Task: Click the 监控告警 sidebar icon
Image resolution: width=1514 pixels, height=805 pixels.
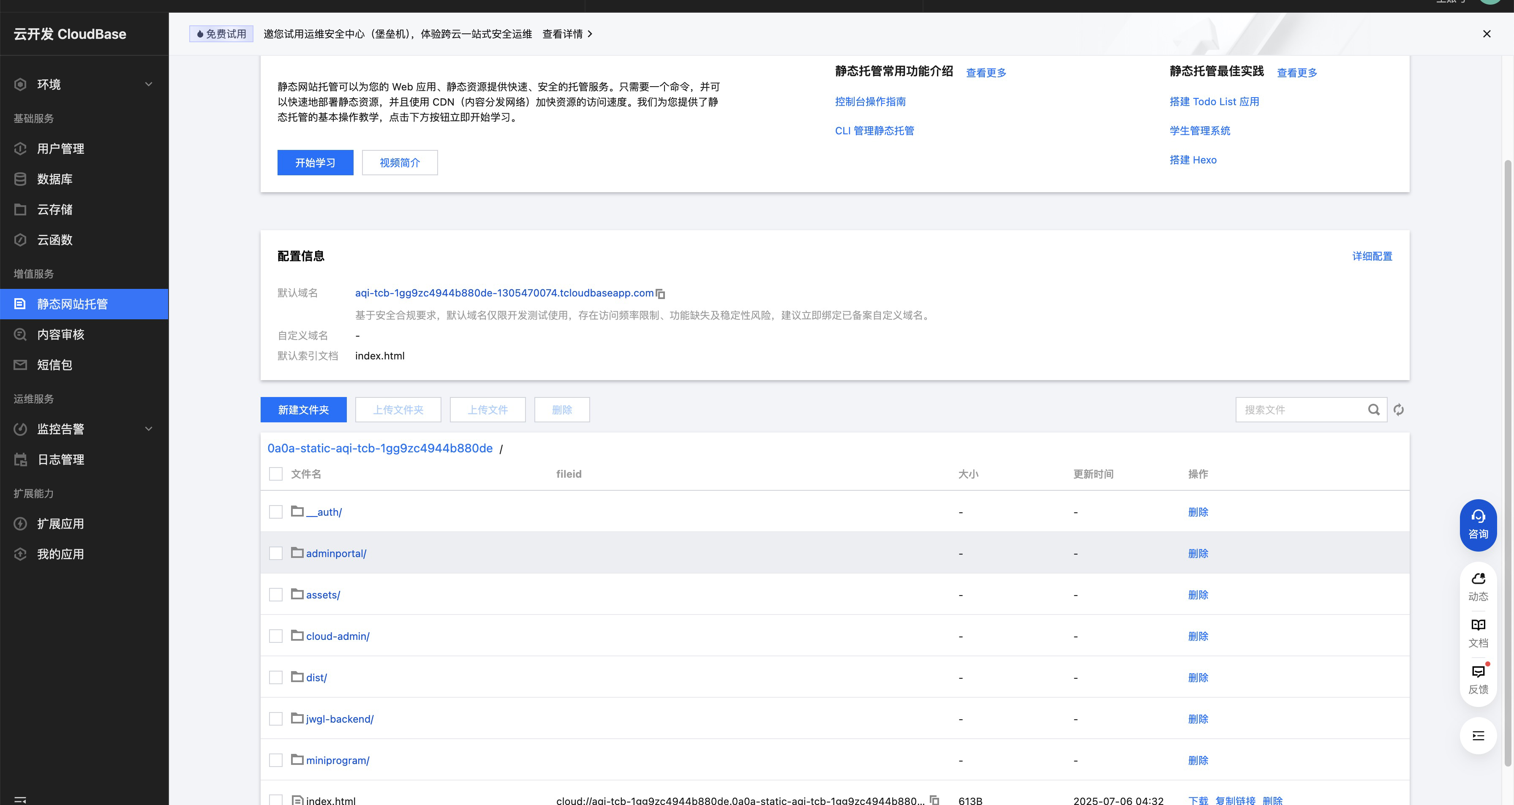Action: [x=21, y=429]
